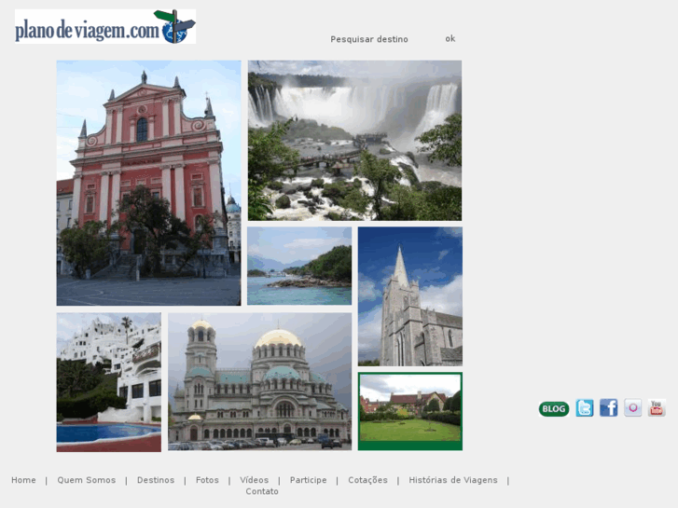The width and height of the screenshot is (678, 508).
Task: Open Histórias de Viagens link
Action: [x=453, y=480]
